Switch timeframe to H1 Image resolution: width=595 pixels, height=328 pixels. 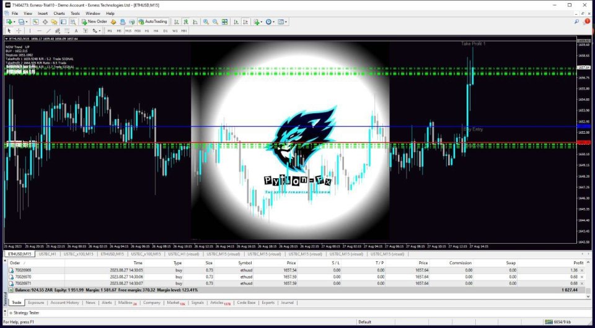(x=147, y=31)
